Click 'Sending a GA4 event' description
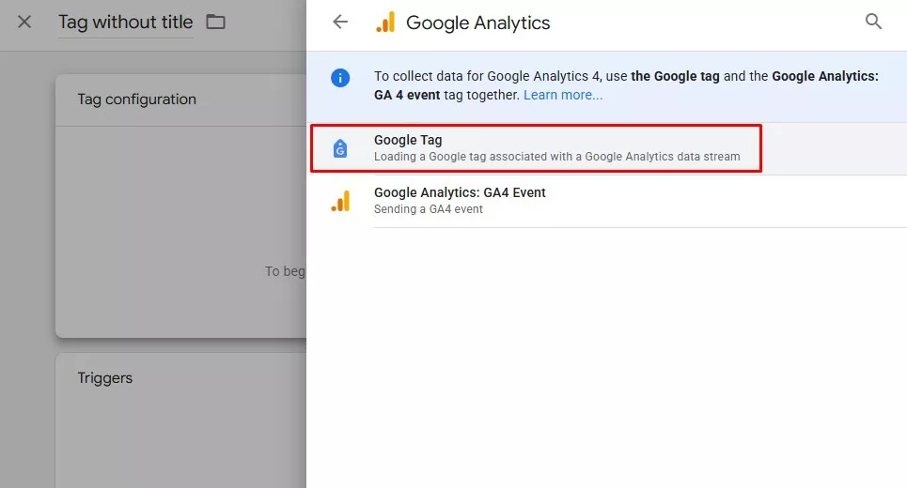Viewport: 907px width, 488px height. pos(428,209)
